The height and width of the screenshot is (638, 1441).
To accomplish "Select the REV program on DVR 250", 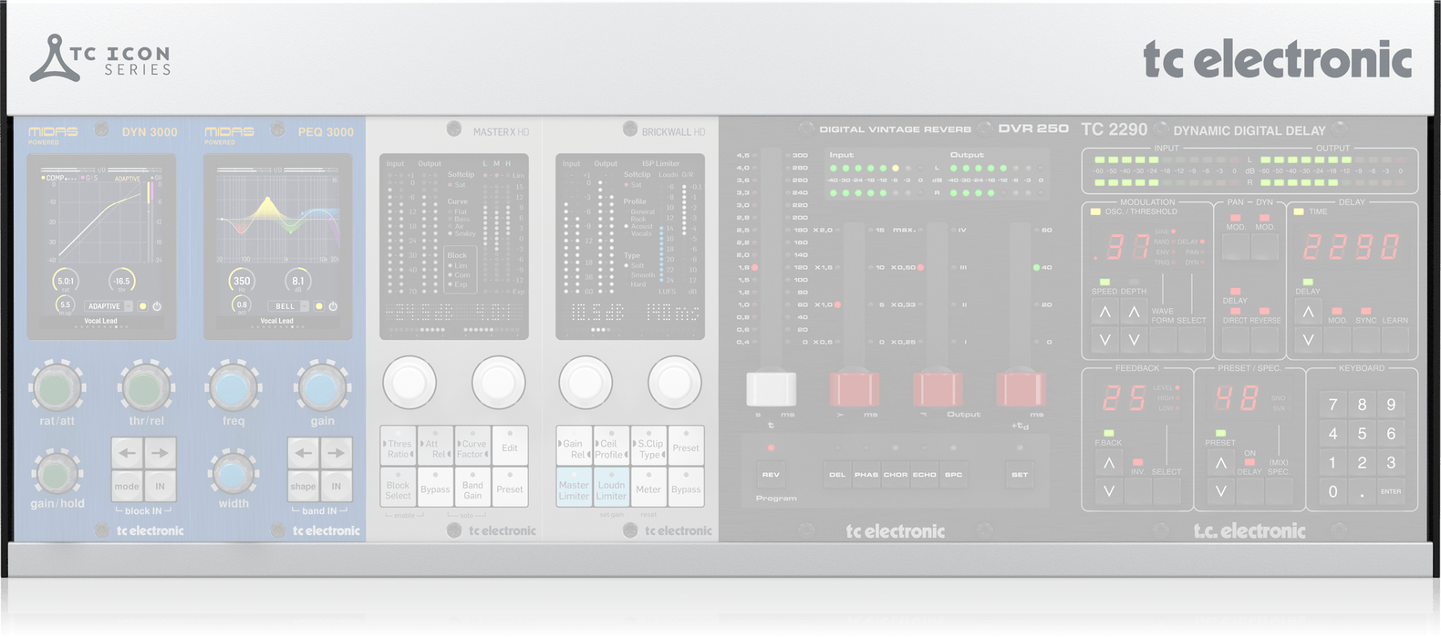I will (x=771, y=475).
